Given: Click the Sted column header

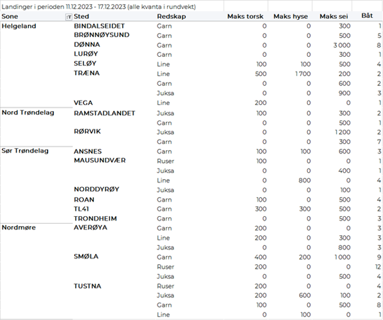Looking at the screenshot, I should (x=82, y=17).
